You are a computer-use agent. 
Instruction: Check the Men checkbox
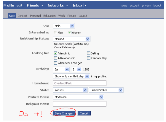(x=55, y=33)
